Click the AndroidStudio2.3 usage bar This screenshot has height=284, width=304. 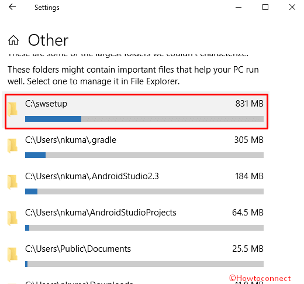144,191
